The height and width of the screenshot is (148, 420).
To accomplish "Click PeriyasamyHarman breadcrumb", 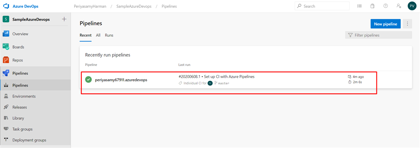I will [x=90, y=6].
